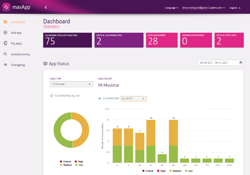Toggle Medium series in bar chart legend

coord(175,171)
